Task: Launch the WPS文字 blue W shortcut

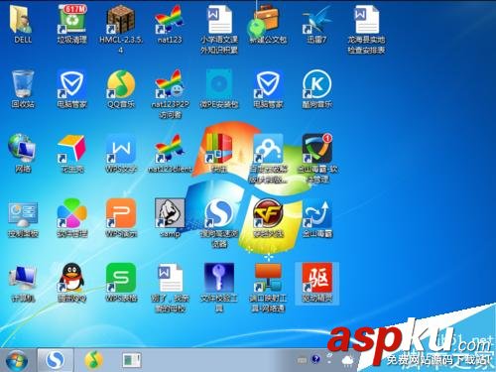Action: click(x=121, y=148)
